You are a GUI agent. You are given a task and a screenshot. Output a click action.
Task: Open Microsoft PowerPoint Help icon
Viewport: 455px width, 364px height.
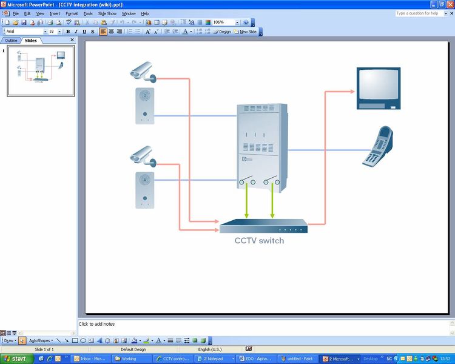click(246, 22)
